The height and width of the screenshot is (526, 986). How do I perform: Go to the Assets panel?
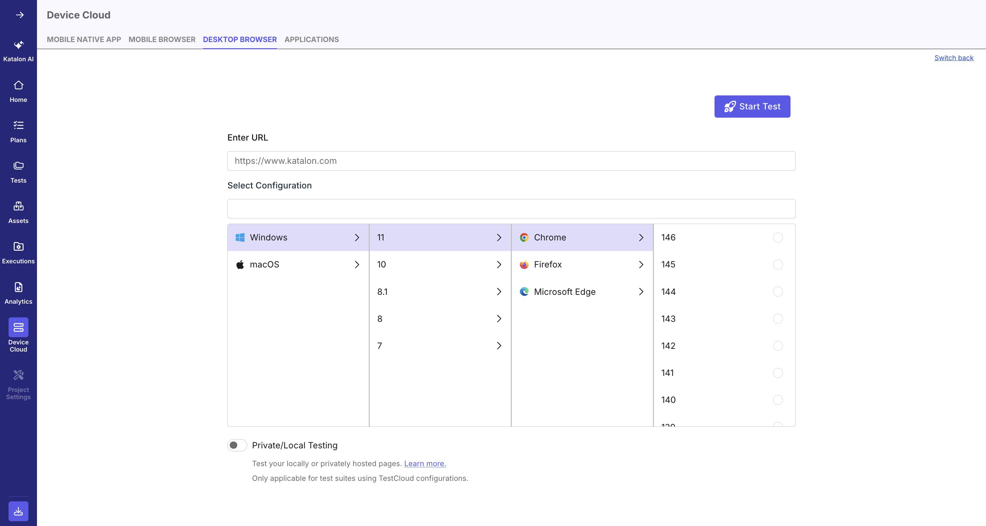pos(18,211)
